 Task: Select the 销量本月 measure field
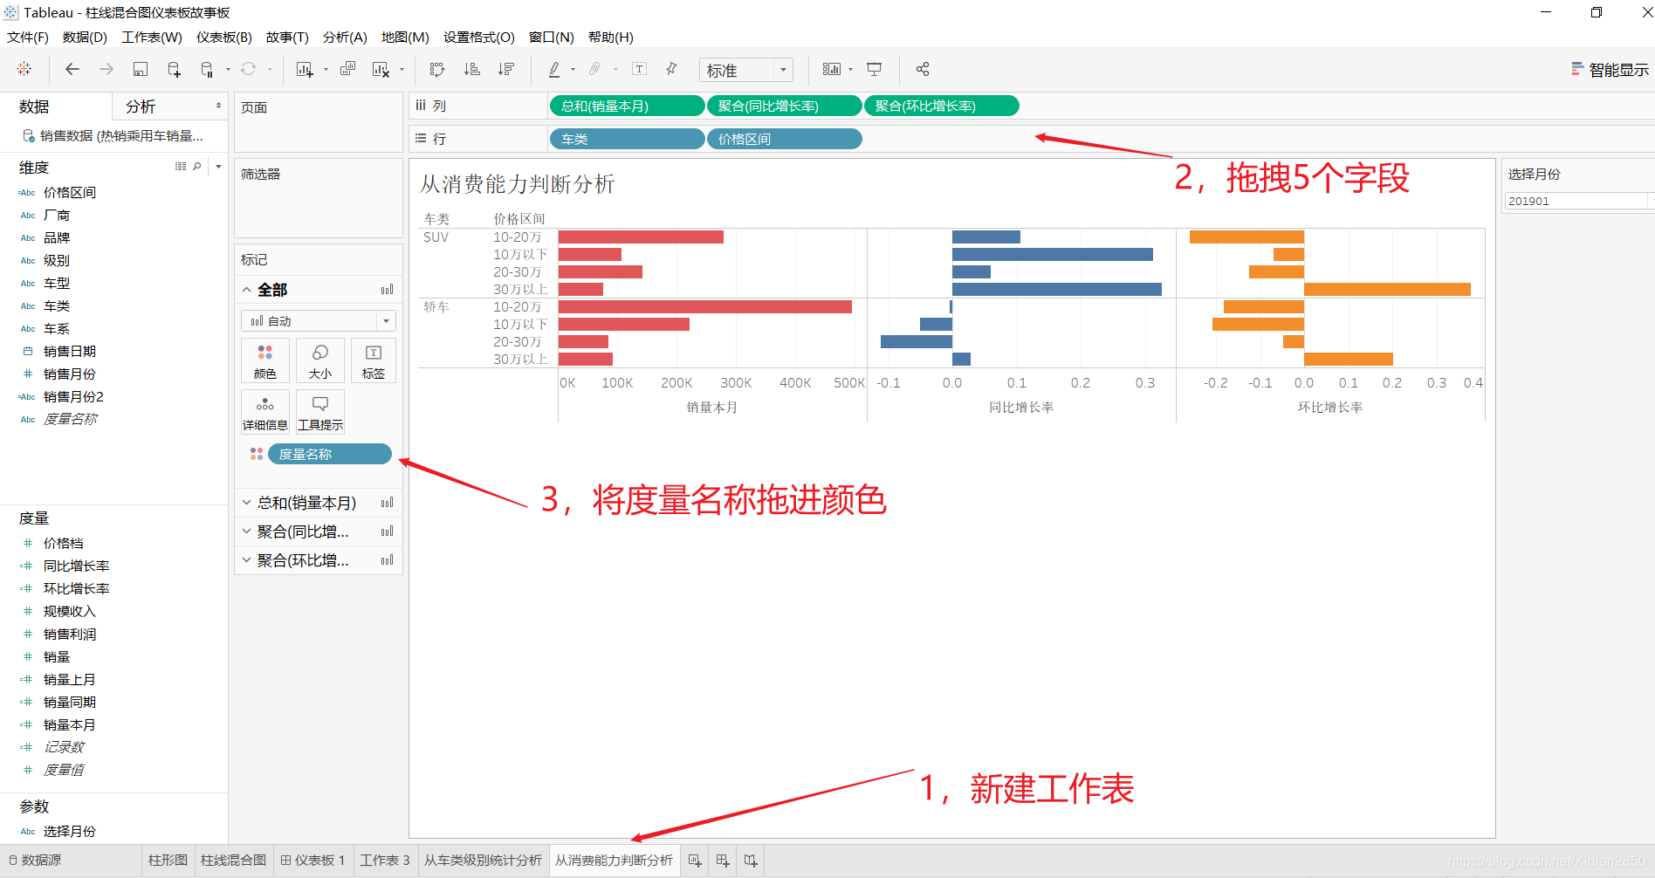69,724
